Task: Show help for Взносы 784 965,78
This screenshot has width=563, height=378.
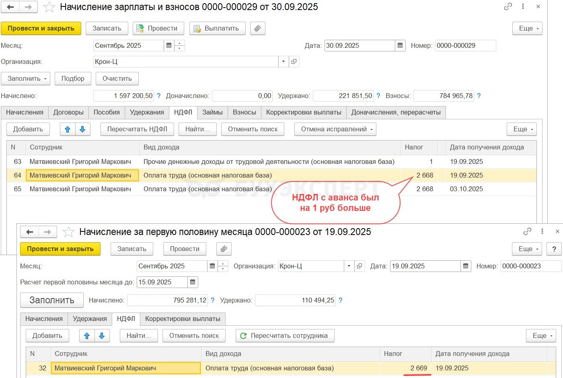Action: pos(479,96)
